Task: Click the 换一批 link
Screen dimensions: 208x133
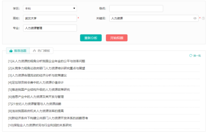Action: pos(197,56)
